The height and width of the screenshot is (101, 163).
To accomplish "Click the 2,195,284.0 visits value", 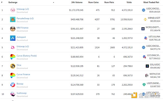I will coord(127,29).
